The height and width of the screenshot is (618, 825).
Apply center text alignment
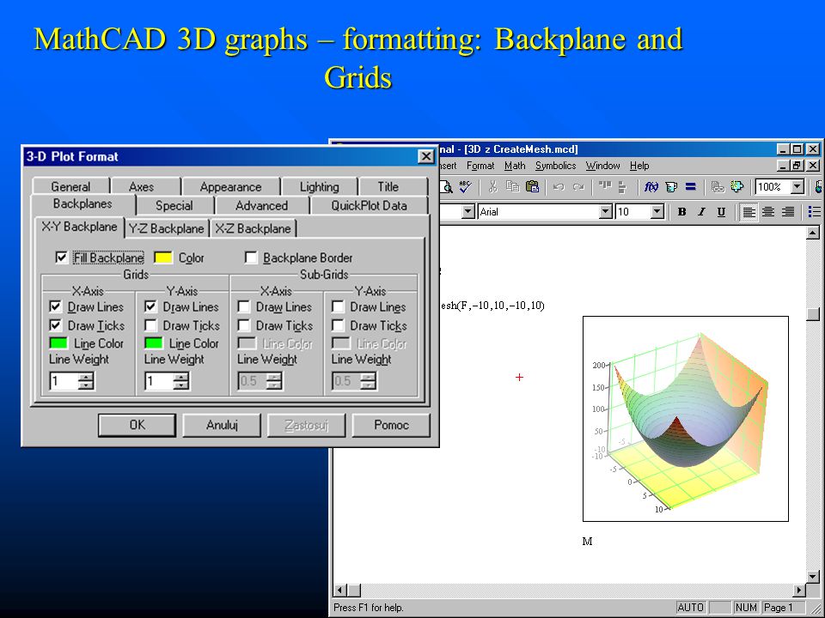pyautogui.click(x=768, y=212)
